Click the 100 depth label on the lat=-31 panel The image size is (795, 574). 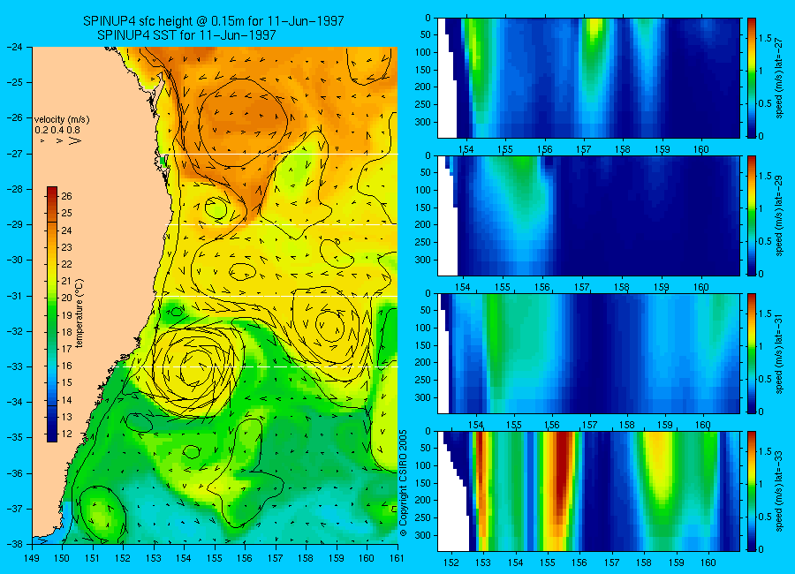click(x=423, y=329)
